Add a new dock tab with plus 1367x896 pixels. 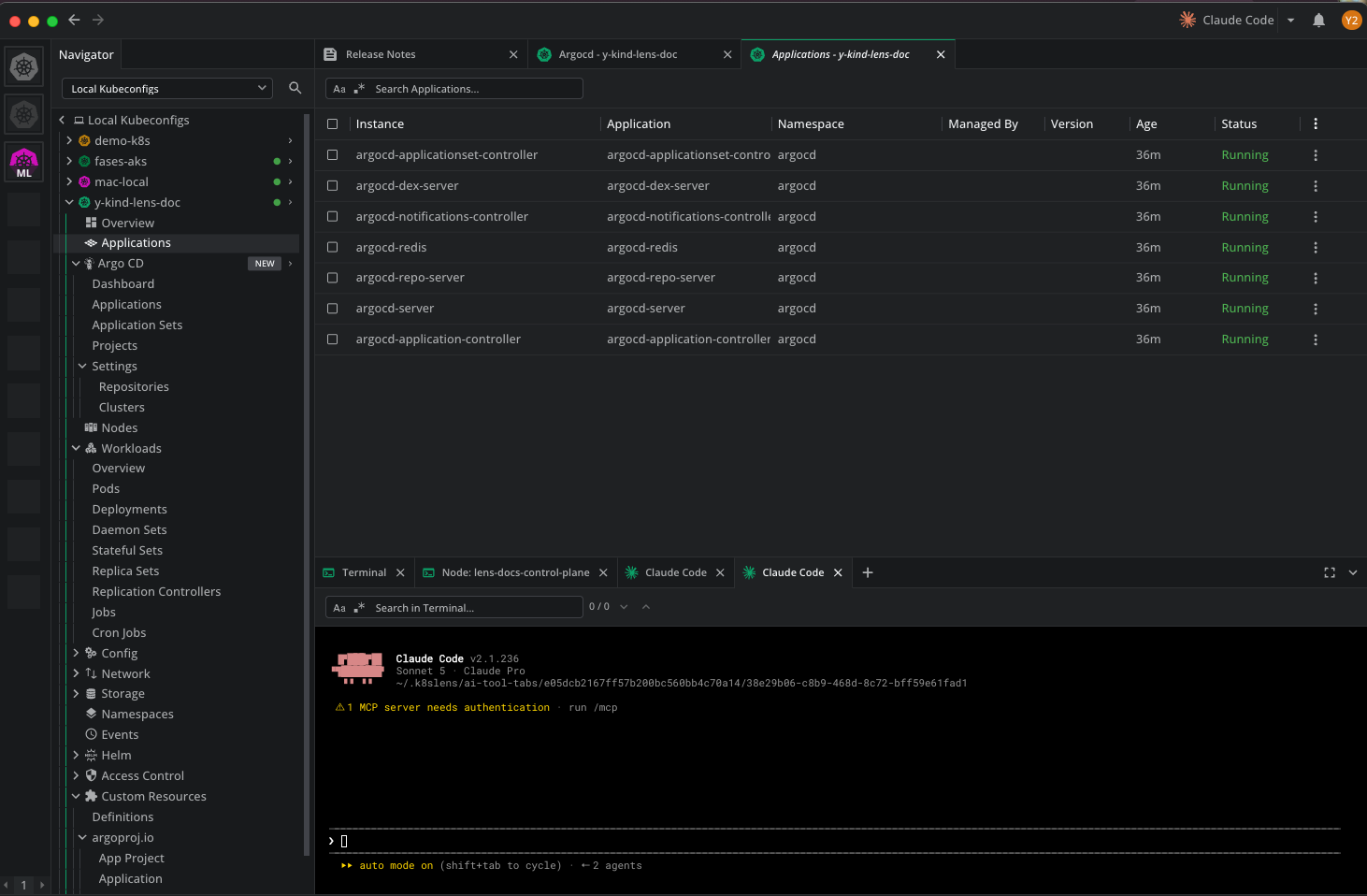pyautogui.click(x=868, y=572)
